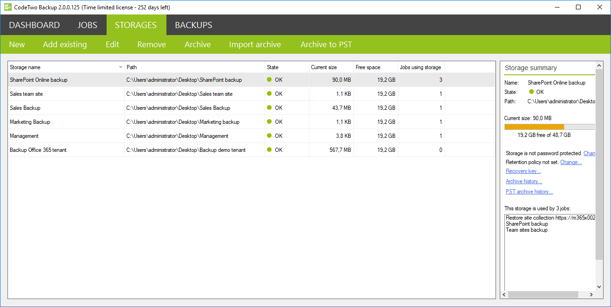Click the path ending in Desktop\Sales Backup
The height and width of the screenshot is (307, 611).
[x=178, y=108]
